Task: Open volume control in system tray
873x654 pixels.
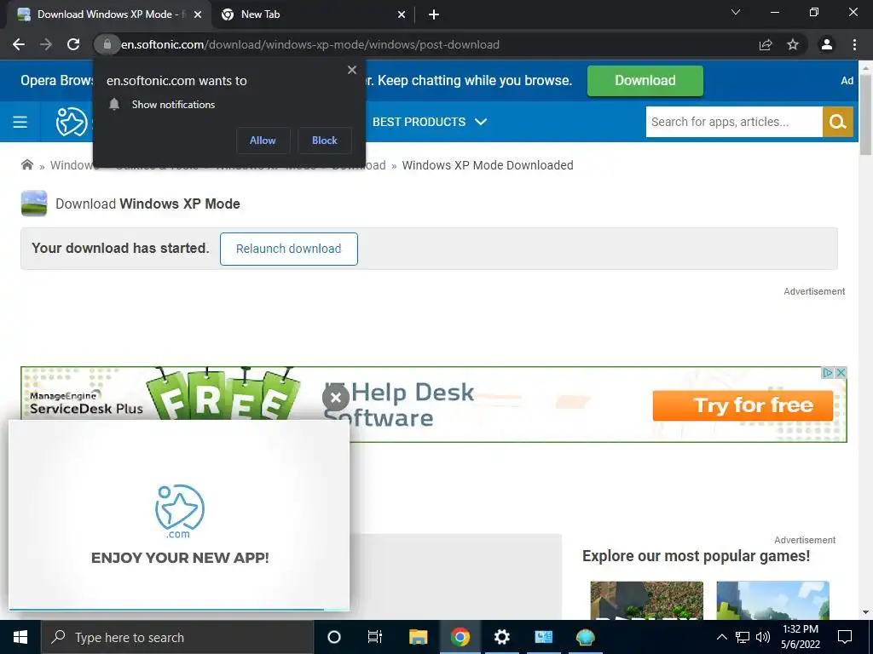Action: tap(763, 637)
